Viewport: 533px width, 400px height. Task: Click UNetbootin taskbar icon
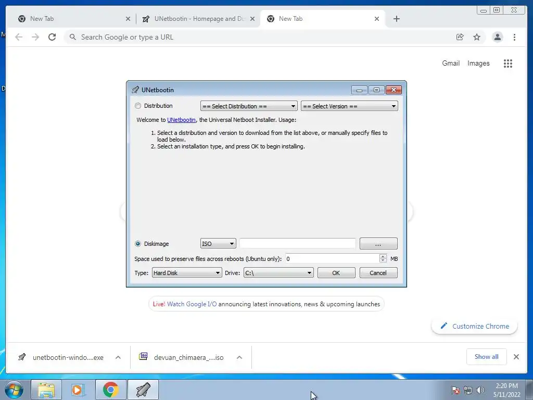[143, 390]
